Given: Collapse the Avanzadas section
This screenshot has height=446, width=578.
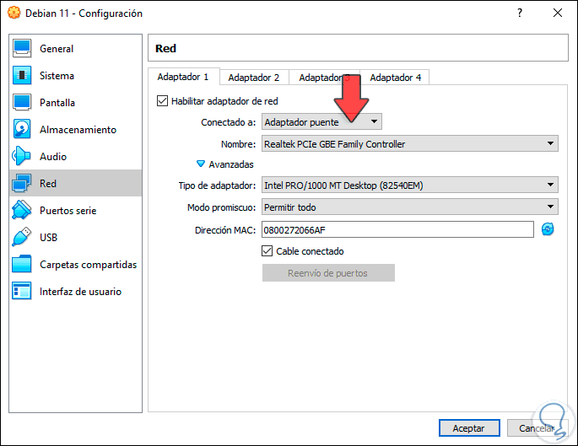Looking at the screenshot, I should coord(201,164).
